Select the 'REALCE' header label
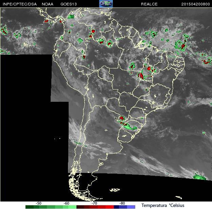 (149, 4)
